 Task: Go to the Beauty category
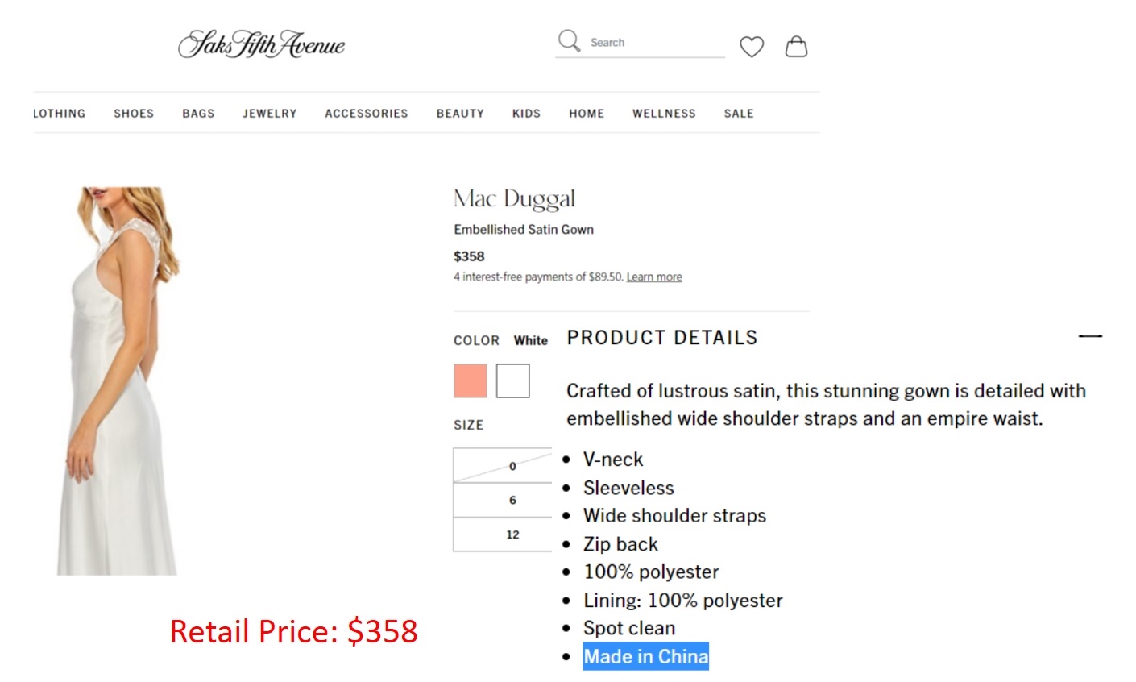tap(460, 114)
